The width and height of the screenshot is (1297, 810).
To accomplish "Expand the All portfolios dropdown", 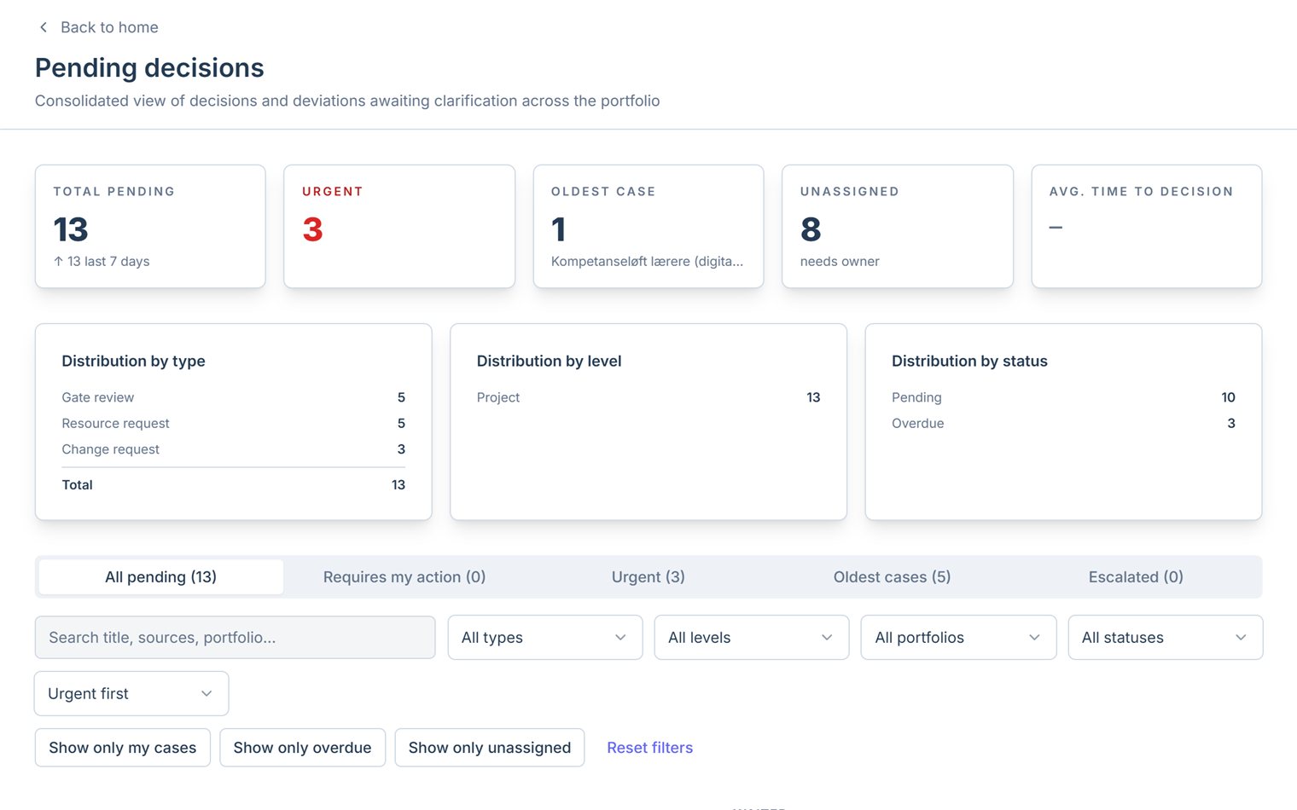I will point(958,638).
